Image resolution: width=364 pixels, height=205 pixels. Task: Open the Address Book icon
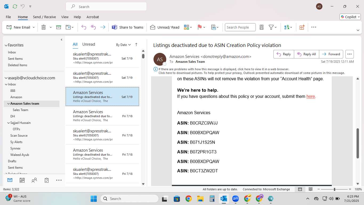(261, 27)
